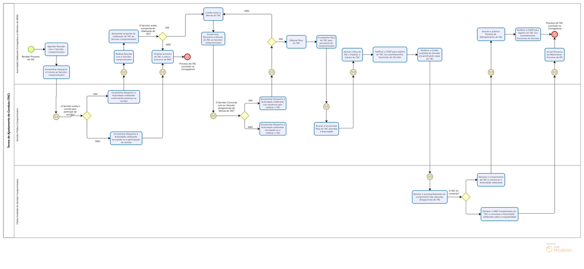
Task: Select Notificar a CGGP task next to final end event
Action: point(529,34)
